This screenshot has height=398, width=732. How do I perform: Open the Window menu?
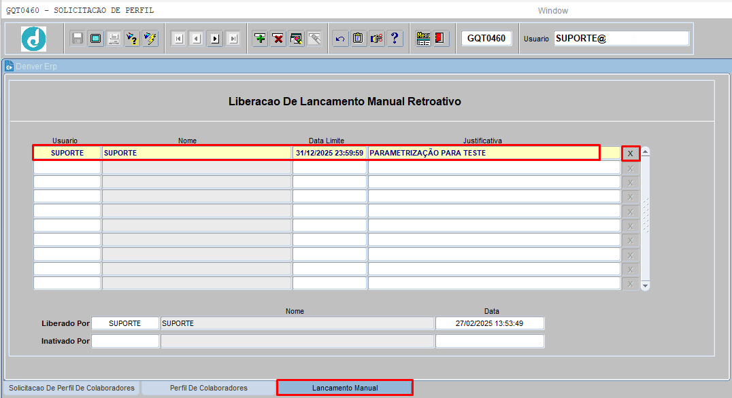[552, 11]
